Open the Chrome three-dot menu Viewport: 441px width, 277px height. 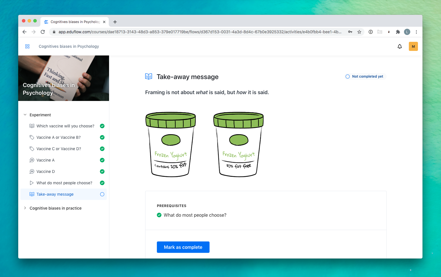[416, 32]
